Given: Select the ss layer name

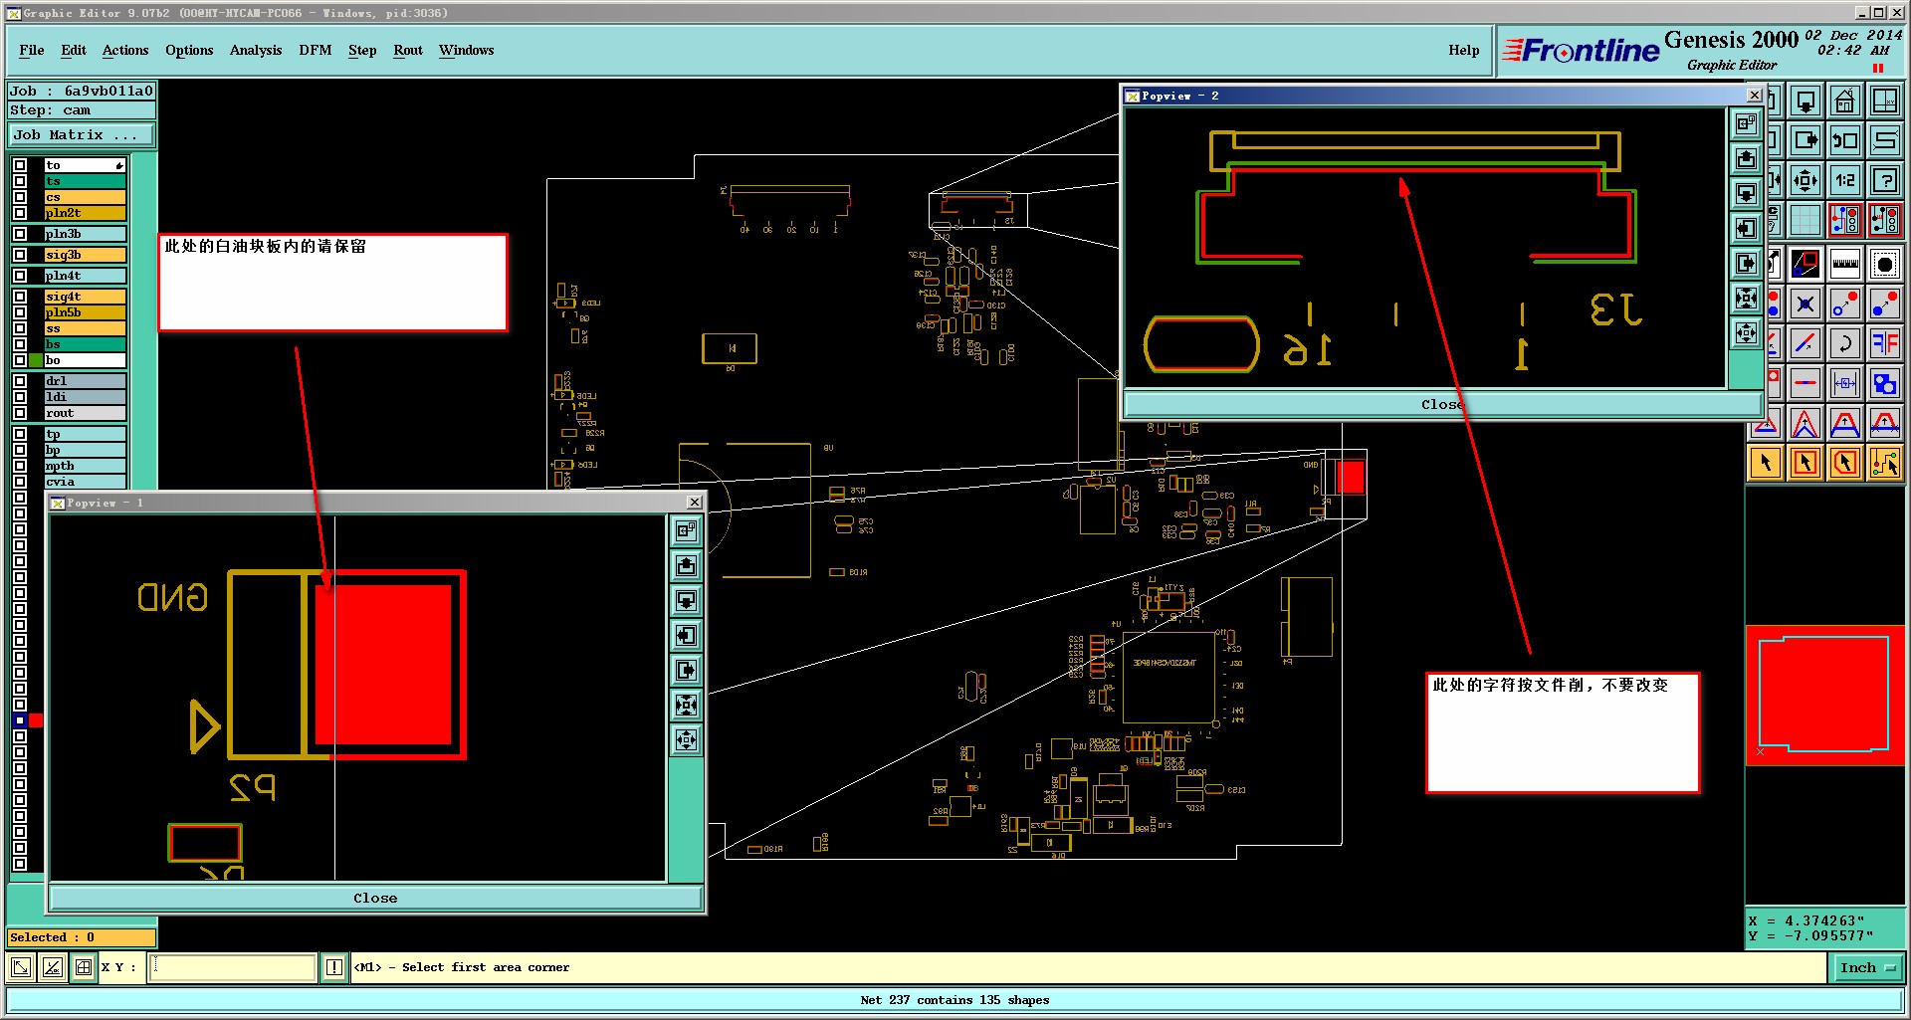Looking at the screenshot, I should point(85,328).
